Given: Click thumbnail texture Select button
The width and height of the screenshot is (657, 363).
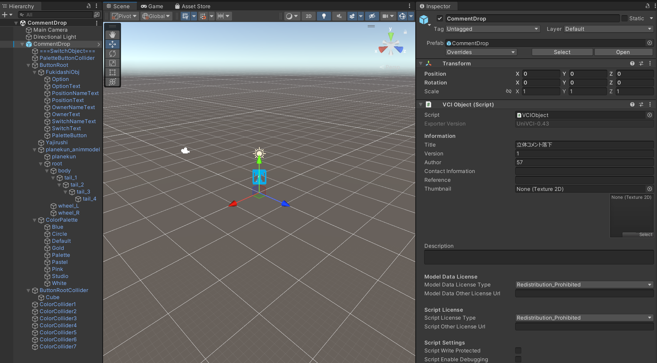Looking at the screenshot, I should [x=638, y=235].
